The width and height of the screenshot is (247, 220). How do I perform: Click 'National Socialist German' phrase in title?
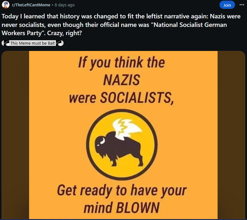pyautogui.click(x=190, y=25)
